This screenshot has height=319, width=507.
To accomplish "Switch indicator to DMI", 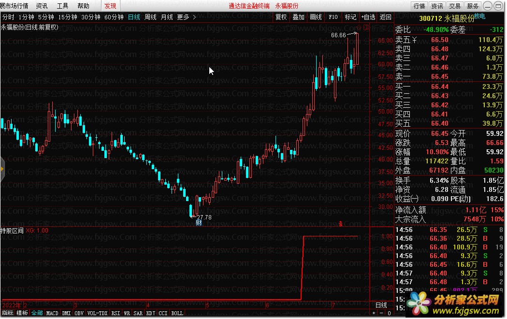I will pos(66,313).
